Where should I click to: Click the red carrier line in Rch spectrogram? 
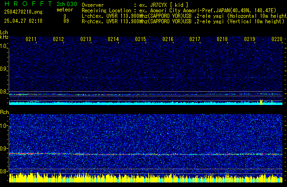click(x=146, y=154)
